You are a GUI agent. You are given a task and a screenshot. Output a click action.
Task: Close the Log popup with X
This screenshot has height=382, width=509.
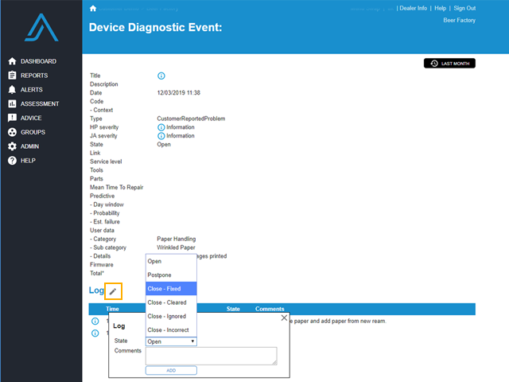coord(285,318)
